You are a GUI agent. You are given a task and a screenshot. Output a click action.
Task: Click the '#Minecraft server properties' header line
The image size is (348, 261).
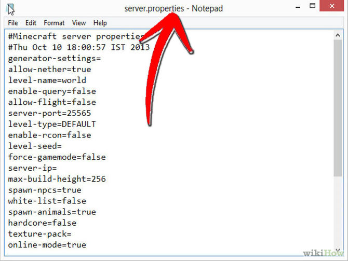tap(76, 36)
